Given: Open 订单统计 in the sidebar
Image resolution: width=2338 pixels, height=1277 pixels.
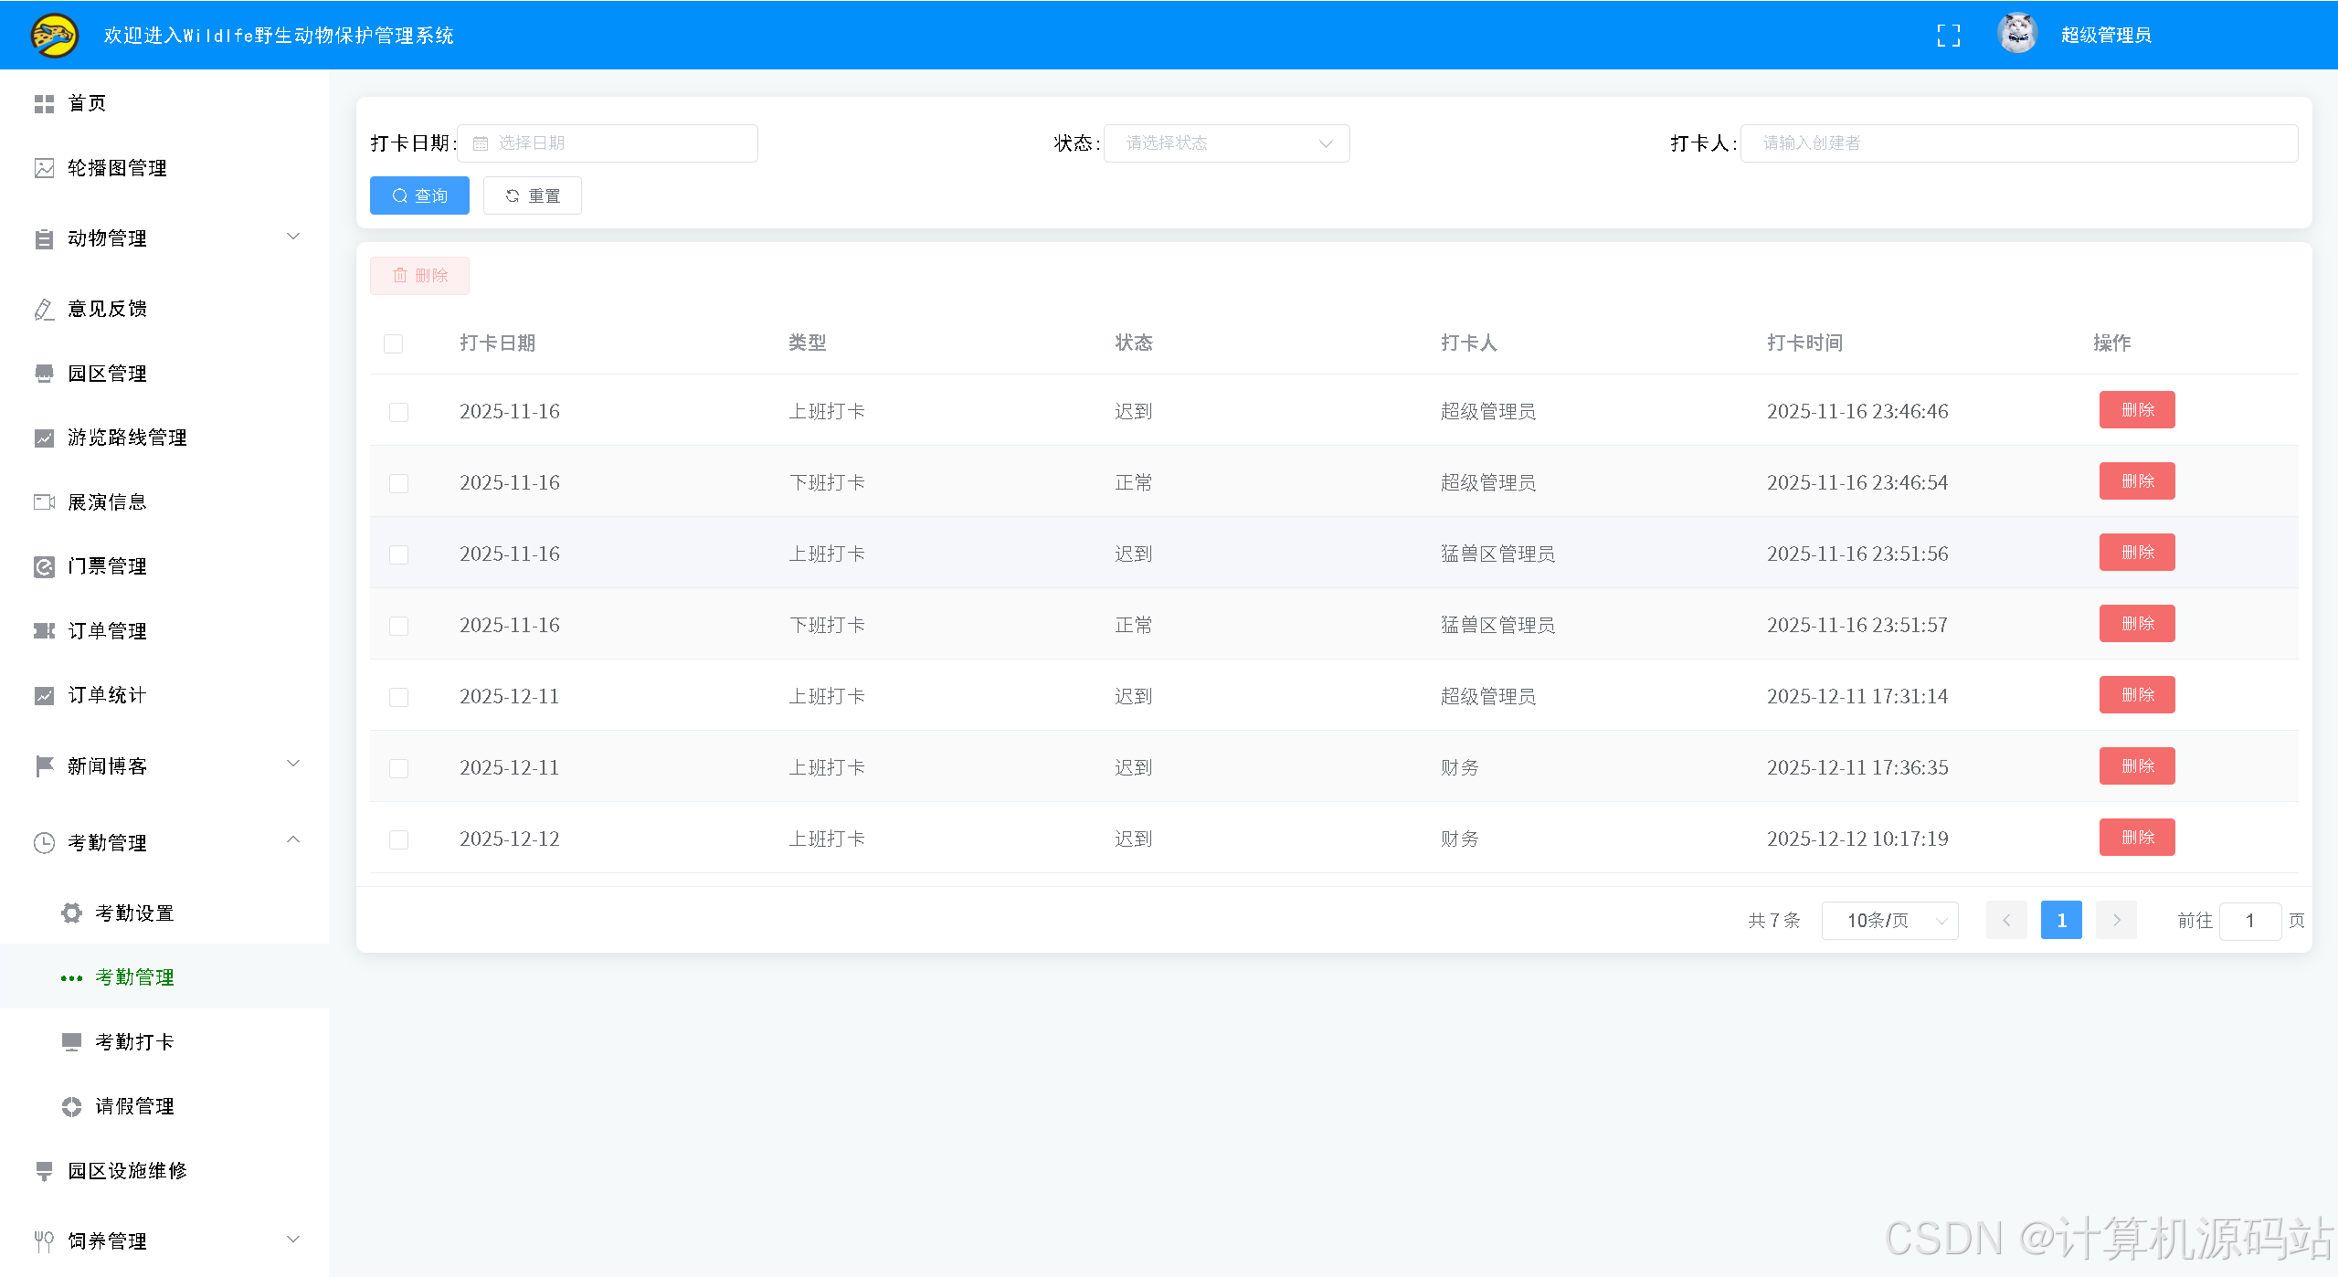Looking at the screenshot, I should pyautogui.click(x=164, y=696).
